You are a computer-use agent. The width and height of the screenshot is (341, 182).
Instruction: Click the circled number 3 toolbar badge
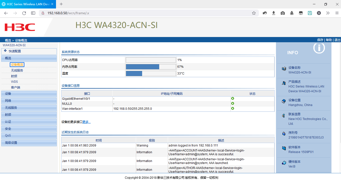tap(319, 13)
